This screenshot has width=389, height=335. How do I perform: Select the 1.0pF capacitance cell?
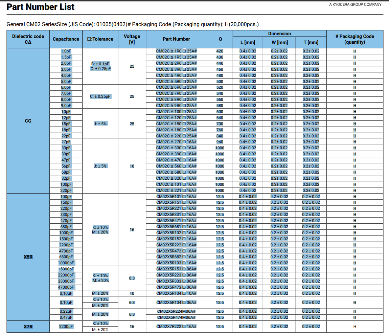click(x=66, y=51)
